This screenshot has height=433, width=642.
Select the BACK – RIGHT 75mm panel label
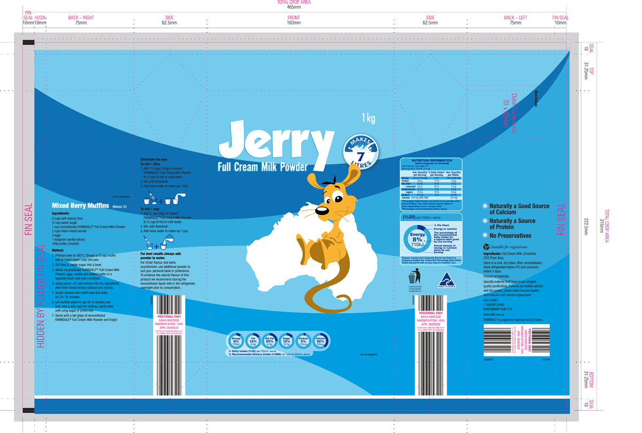pyautogui.click(x=81, y=20)
